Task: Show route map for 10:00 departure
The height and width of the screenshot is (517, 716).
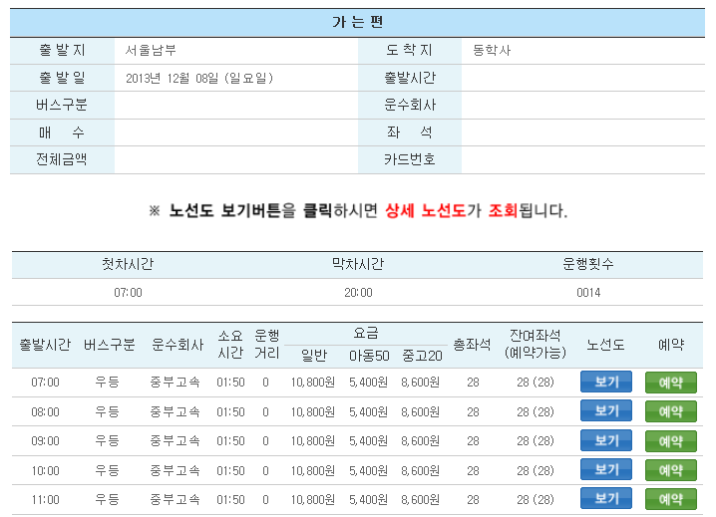Action: [606, 469]
